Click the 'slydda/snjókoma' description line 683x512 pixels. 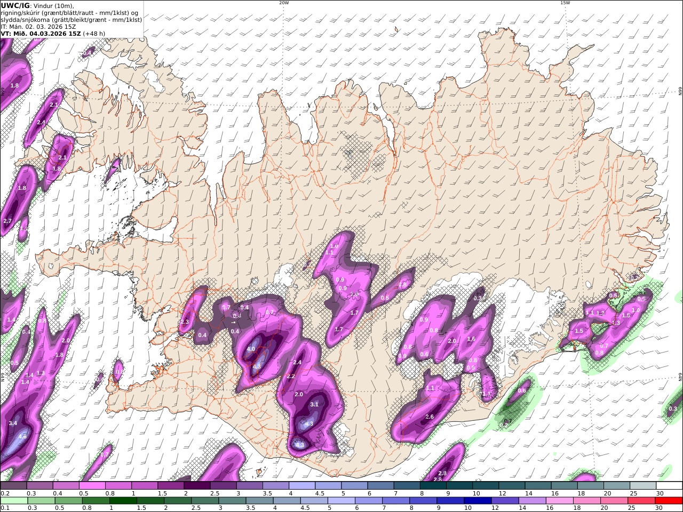tap(71, 20)
